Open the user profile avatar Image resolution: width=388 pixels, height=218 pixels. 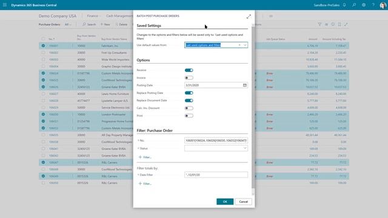click(383, 5)
